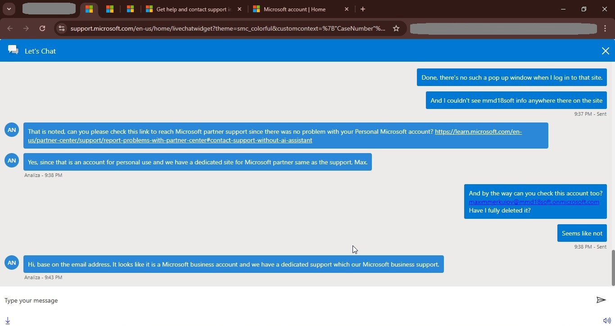This screenshot has height=326, width=615.
Task: Open the partner support learn.microsoft.com link
Action: (275, 136)
